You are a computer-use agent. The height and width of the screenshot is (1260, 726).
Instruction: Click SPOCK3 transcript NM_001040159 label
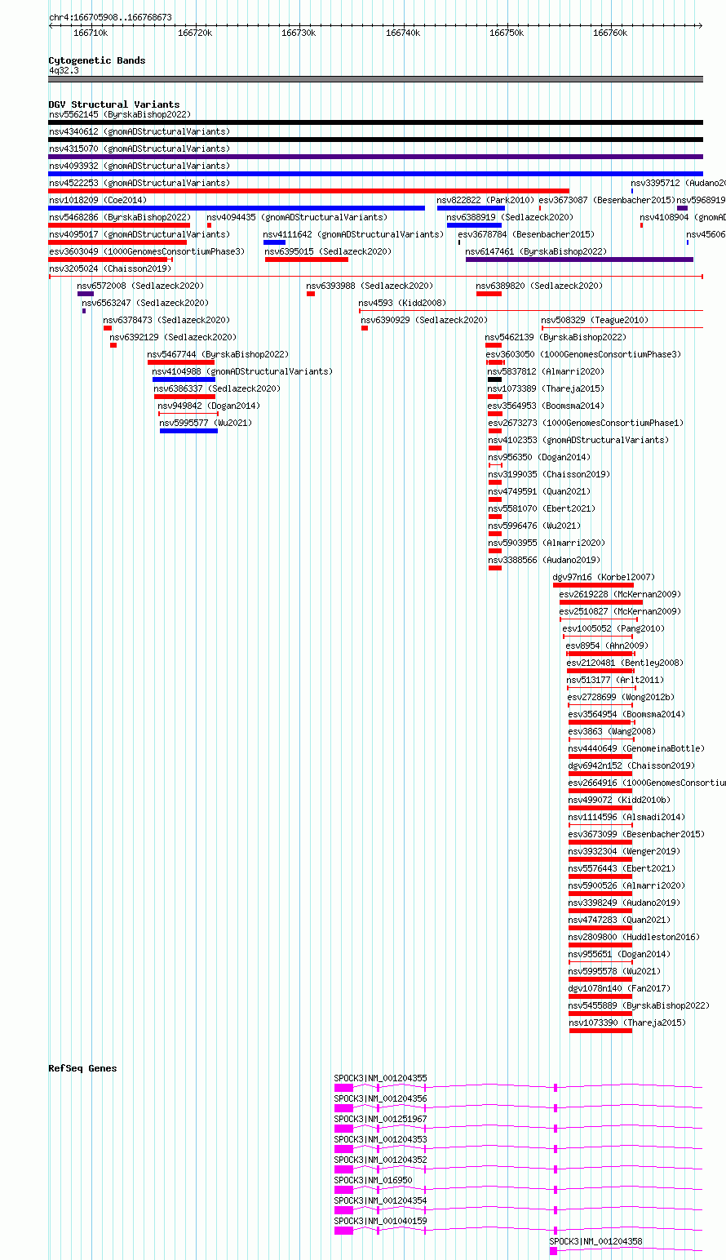[x=381, y=1222]
